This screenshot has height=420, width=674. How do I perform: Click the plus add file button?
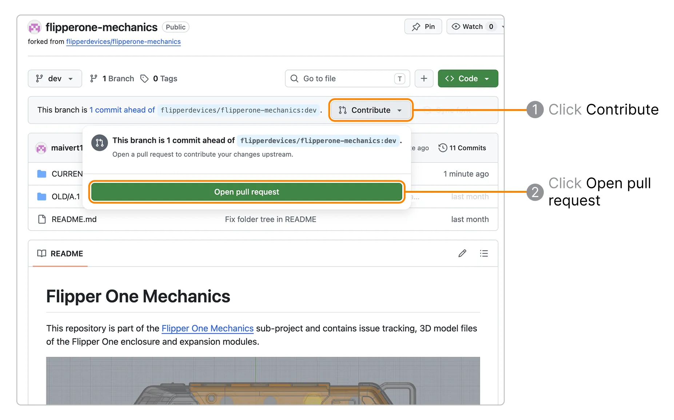click(424, 79)
